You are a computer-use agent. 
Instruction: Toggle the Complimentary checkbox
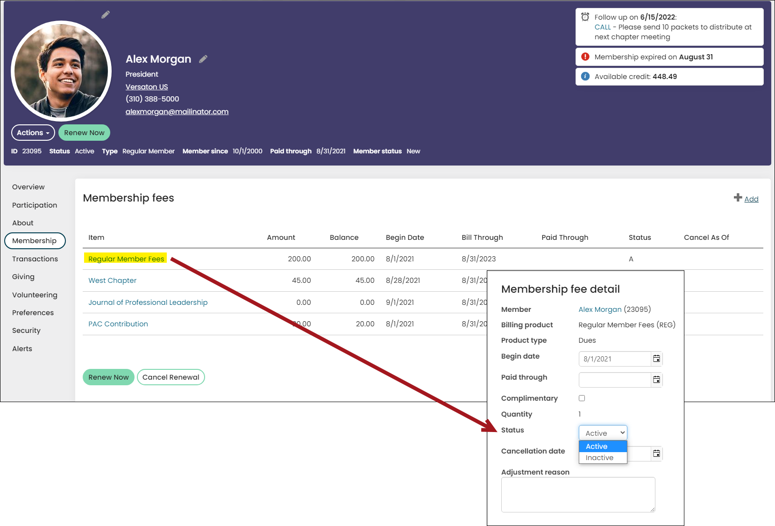[582, 398]
